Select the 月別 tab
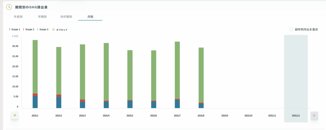The height and width of the screenshot is (130, 326). coord(90,16)
